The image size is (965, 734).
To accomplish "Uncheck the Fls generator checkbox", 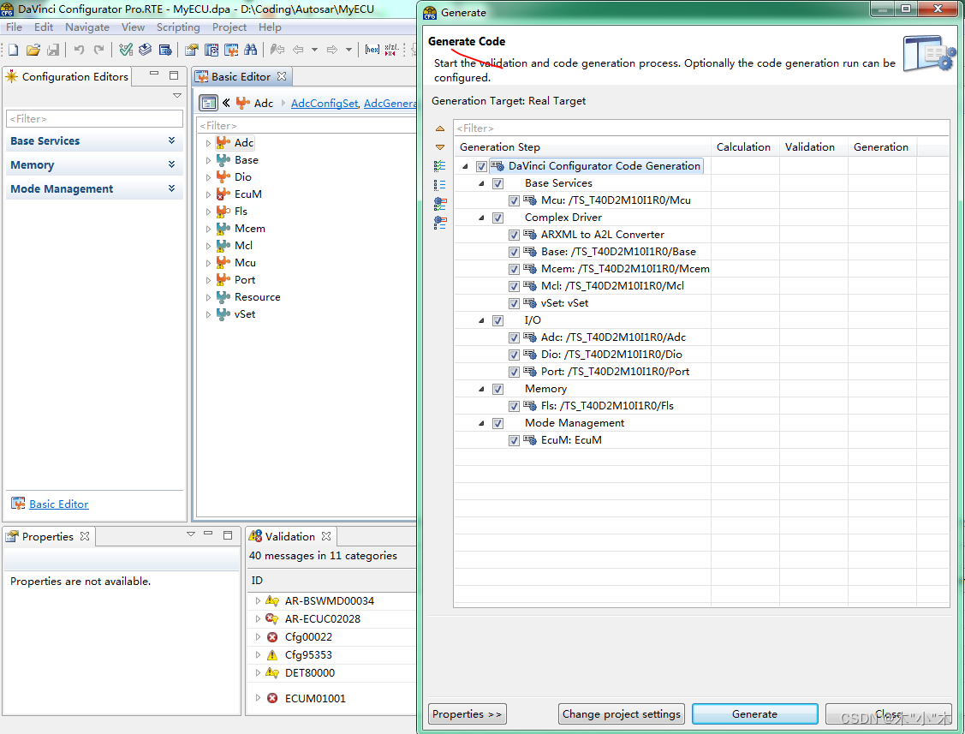I will click(514, 407).
